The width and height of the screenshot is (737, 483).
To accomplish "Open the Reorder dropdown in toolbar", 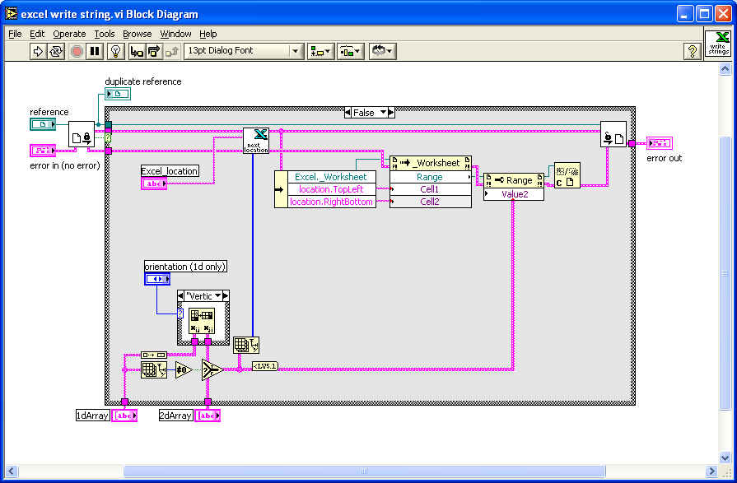I will [x=382, y=51].
